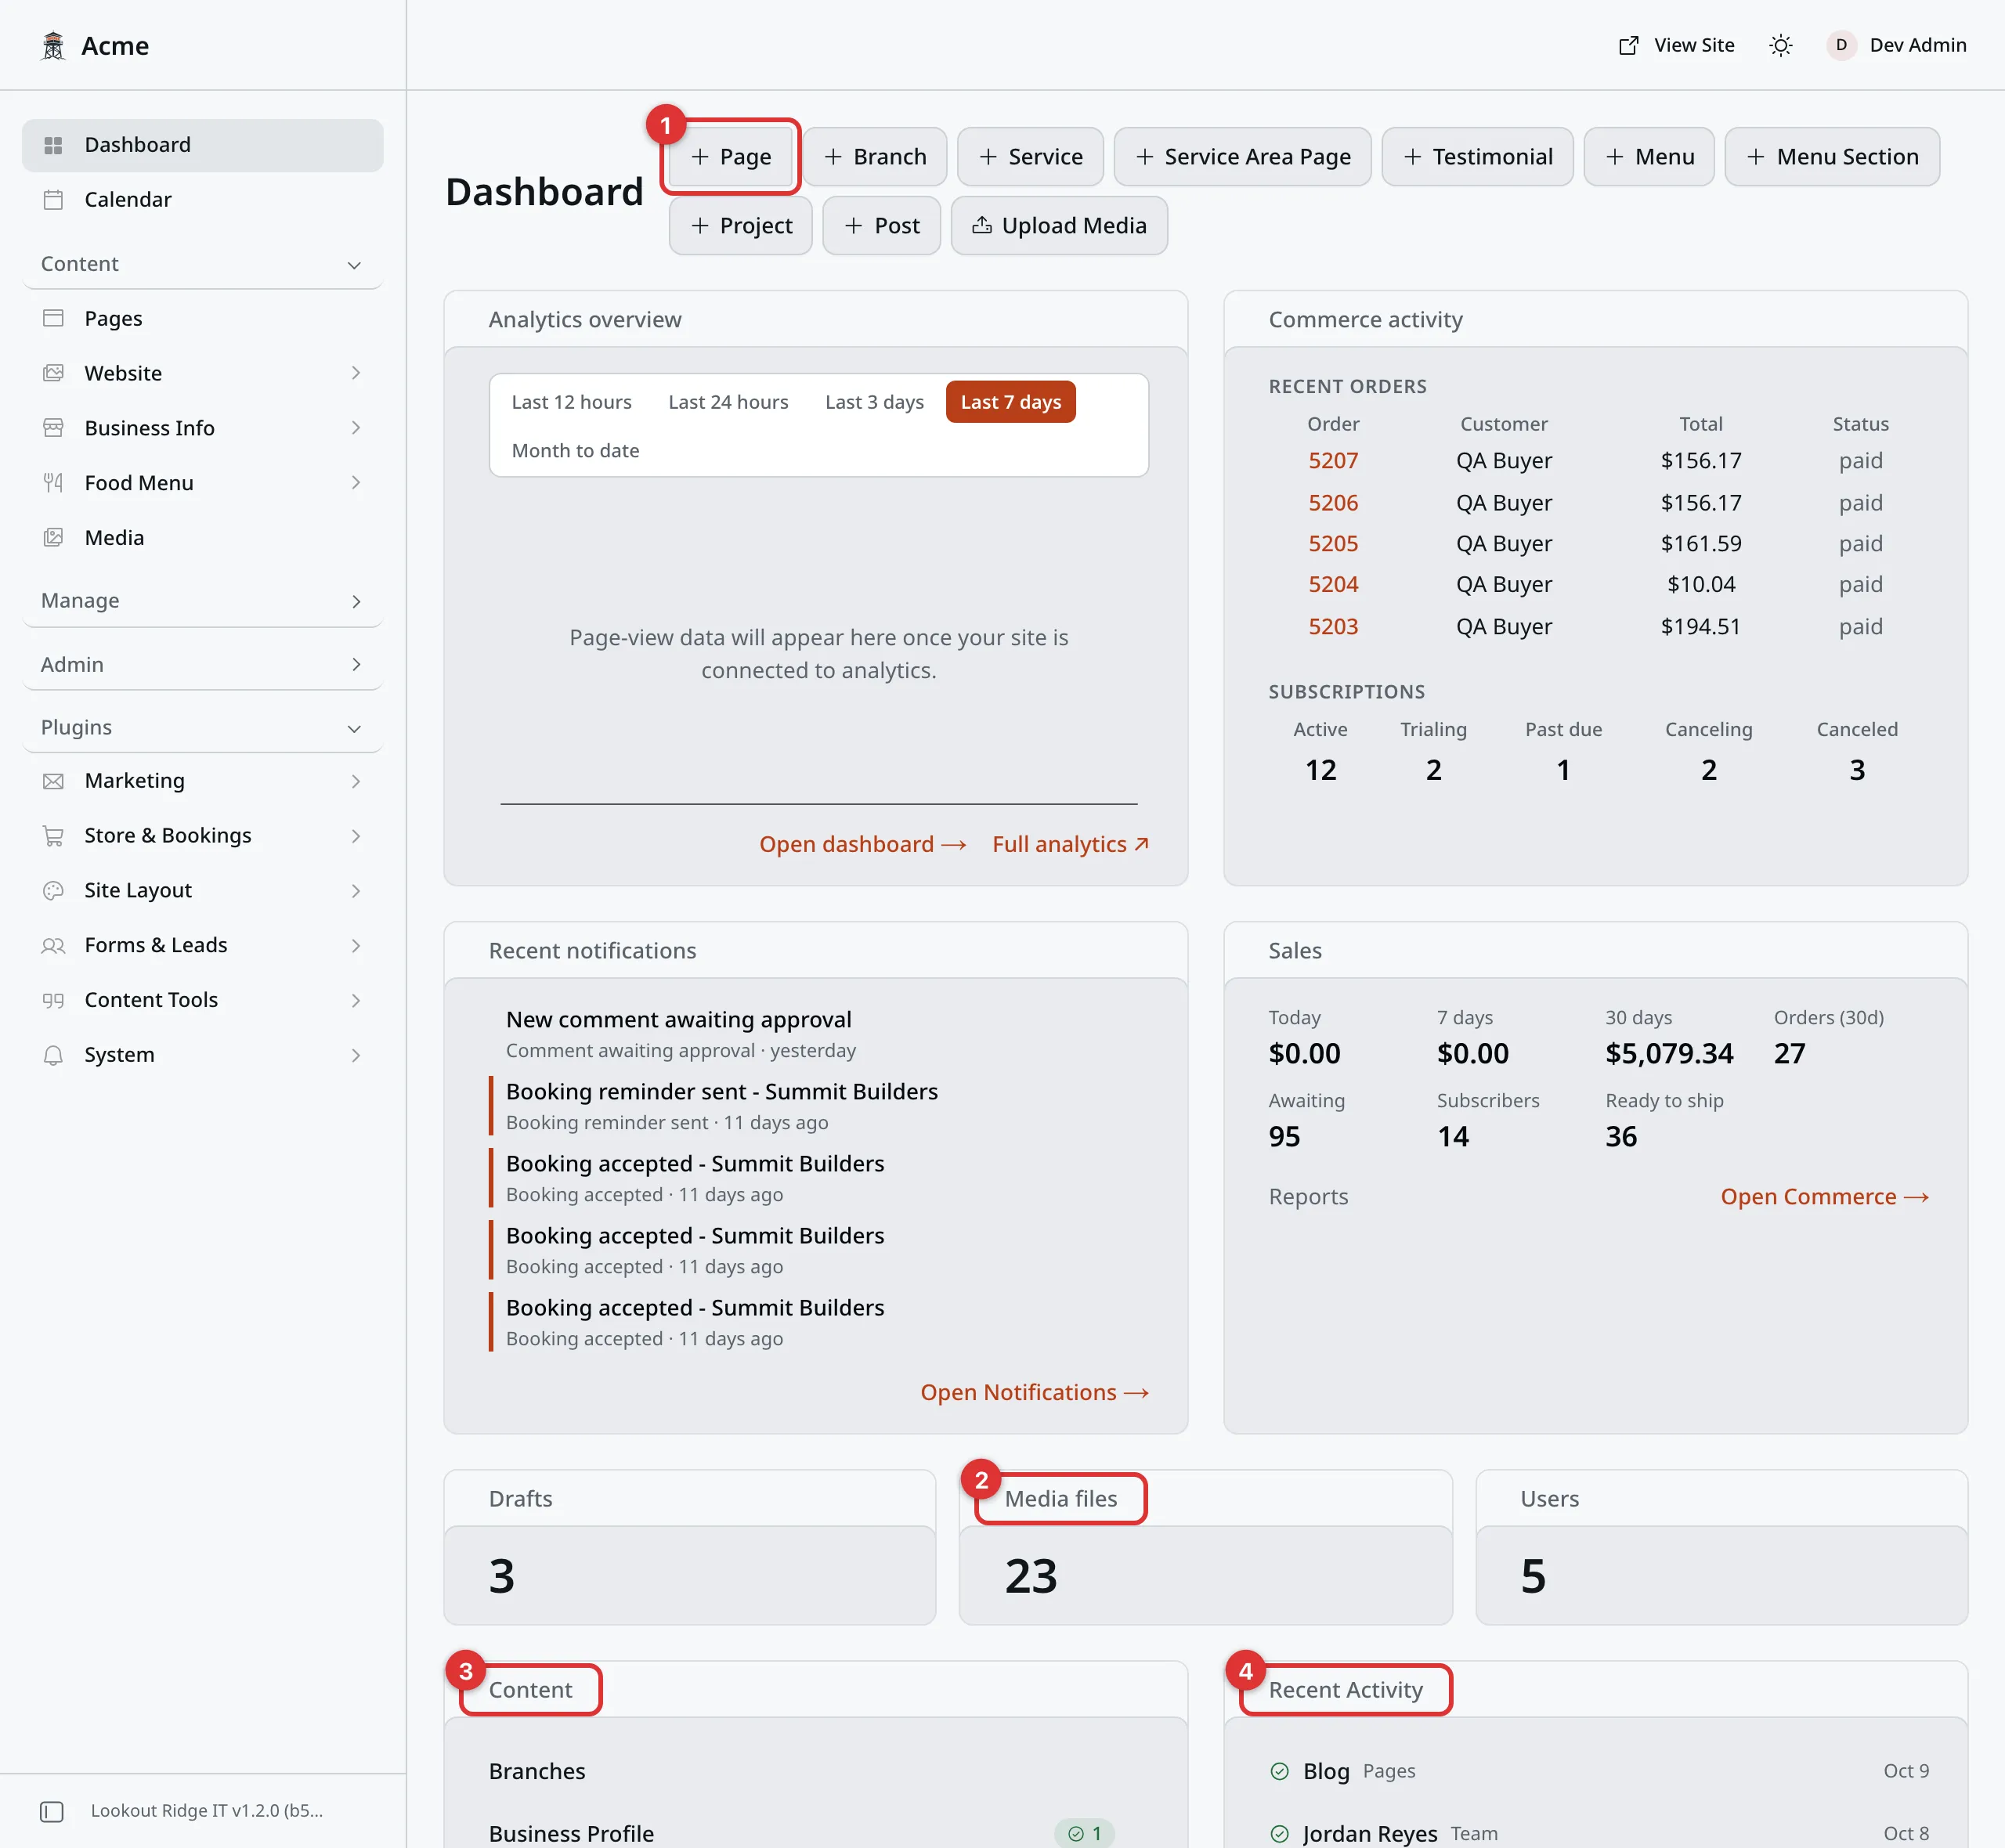Toggle the sidebar collapse icon at bottom
The height and width of the screenshot is (1848, 2005).
click(51, 1811)
